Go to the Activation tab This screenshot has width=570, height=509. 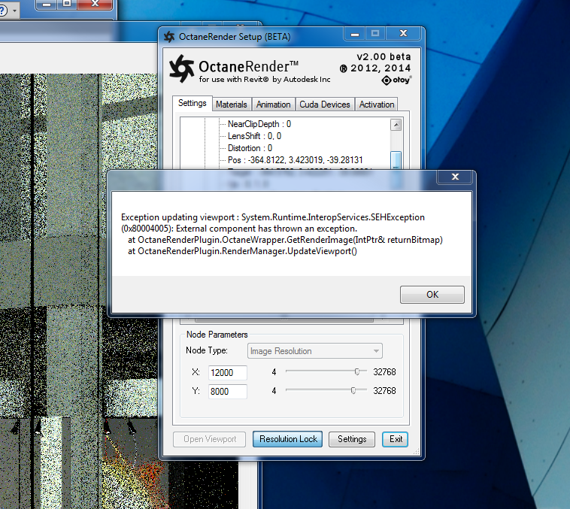(x=377, y=105)
